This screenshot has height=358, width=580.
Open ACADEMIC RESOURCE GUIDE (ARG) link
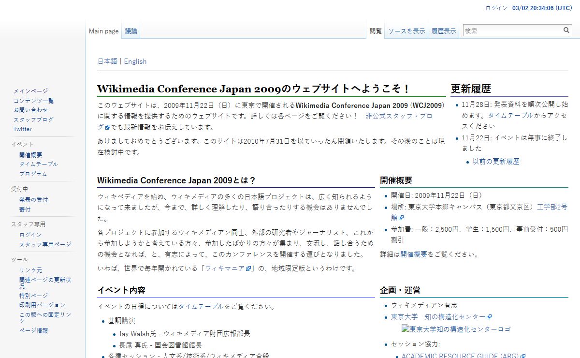464,356
